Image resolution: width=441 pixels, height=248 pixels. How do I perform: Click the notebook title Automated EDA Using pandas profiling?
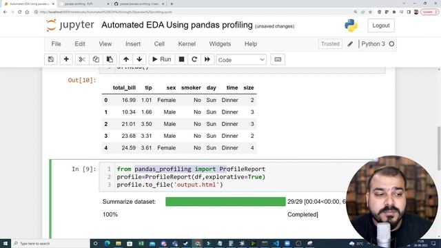[177, 25]
